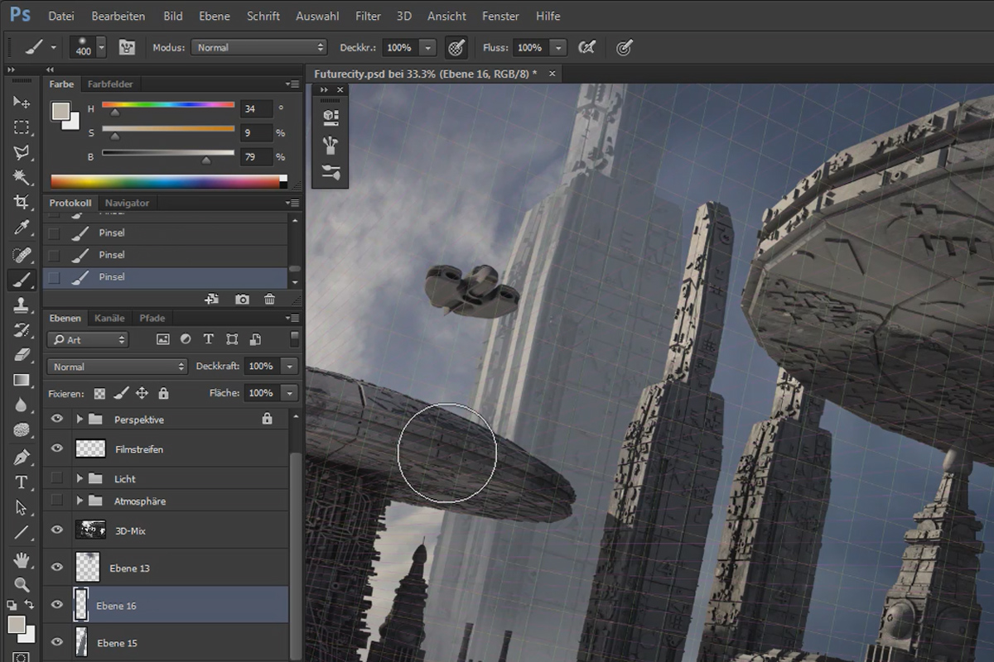Select the Eraser tool
This screenshot has width=994, height=662.
click(22, 355)
